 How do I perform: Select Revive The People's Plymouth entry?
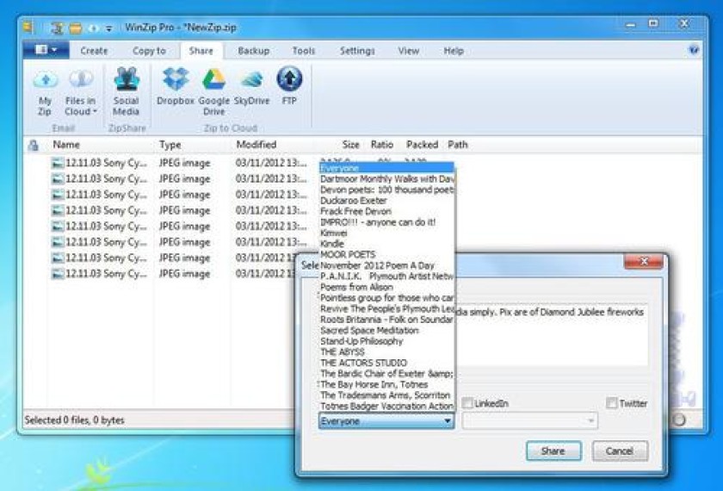pos(386,308)
